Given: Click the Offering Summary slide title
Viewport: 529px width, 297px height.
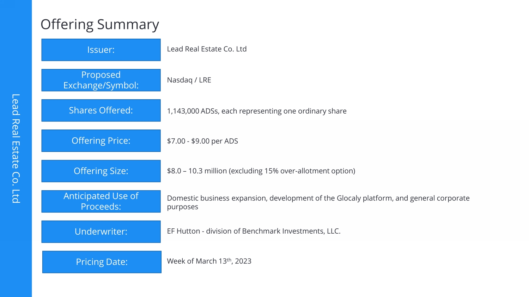Looking at the screenshot, I should [x=100, y=25].
